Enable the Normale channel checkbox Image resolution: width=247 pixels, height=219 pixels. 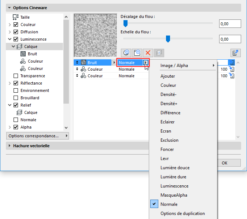tap(16, 120)
